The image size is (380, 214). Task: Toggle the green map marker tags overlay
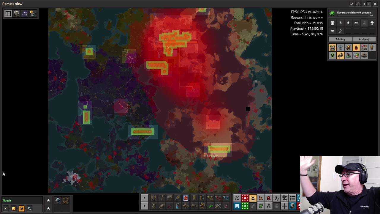pyautogui.click(x=332, y=56)
